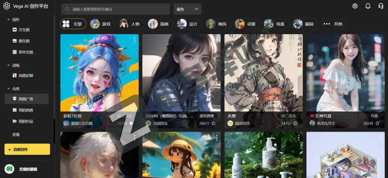
Task: Click the 写真 tag on 女神写真 card
Action: click(x=374, y=116)
